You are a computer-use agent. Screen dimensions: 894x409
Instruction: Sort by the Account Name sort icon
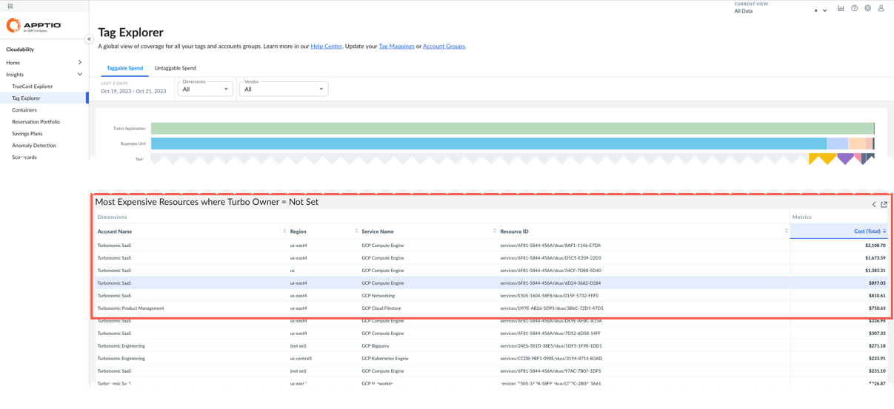click(x=284, y=231)
